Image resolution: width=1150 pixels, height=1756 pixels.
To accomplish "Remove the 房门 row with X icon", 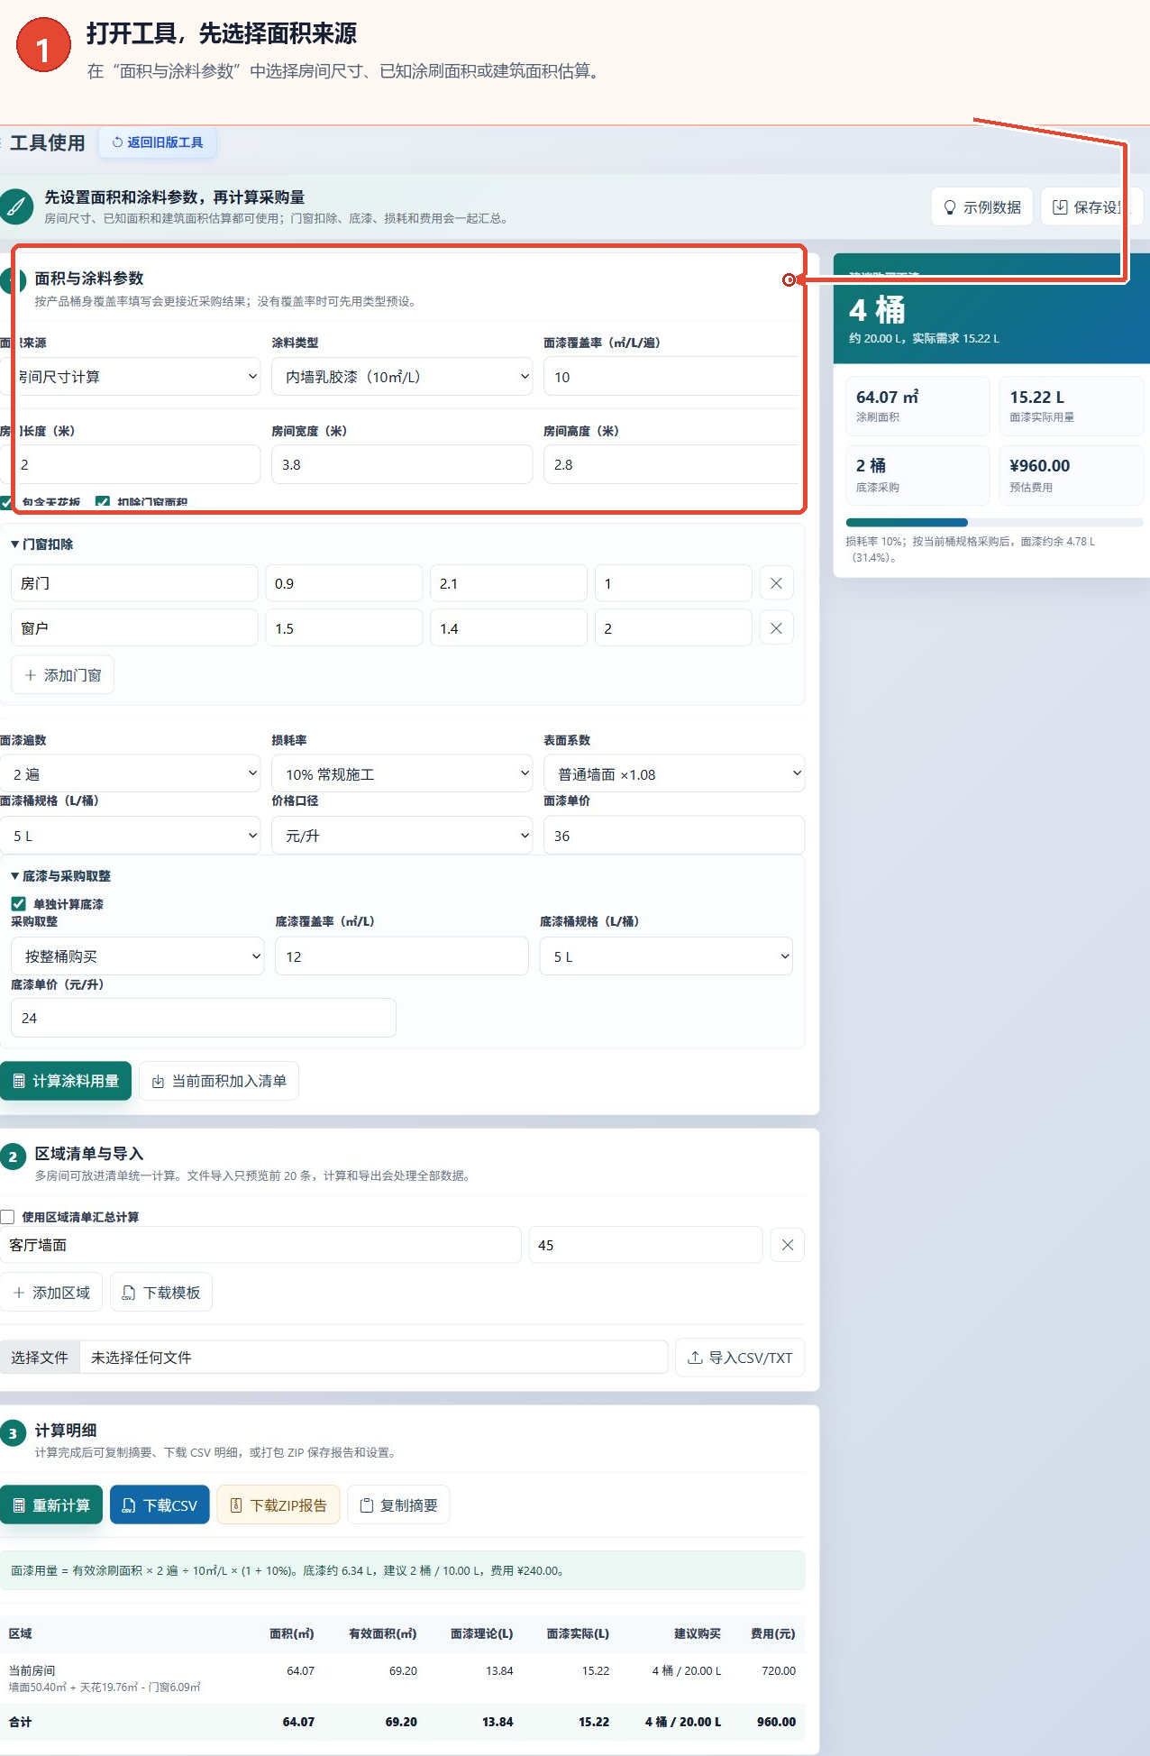I will pos(776,583).
